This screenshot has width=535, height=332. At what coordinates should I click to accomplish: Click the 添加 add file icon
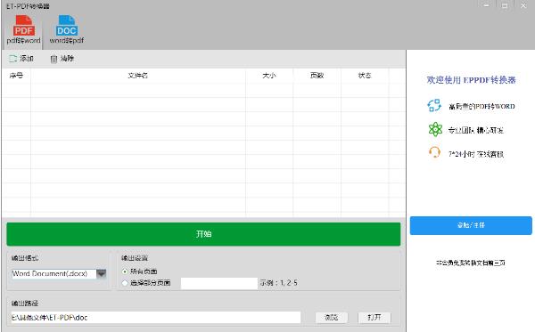tap(13, 59)
